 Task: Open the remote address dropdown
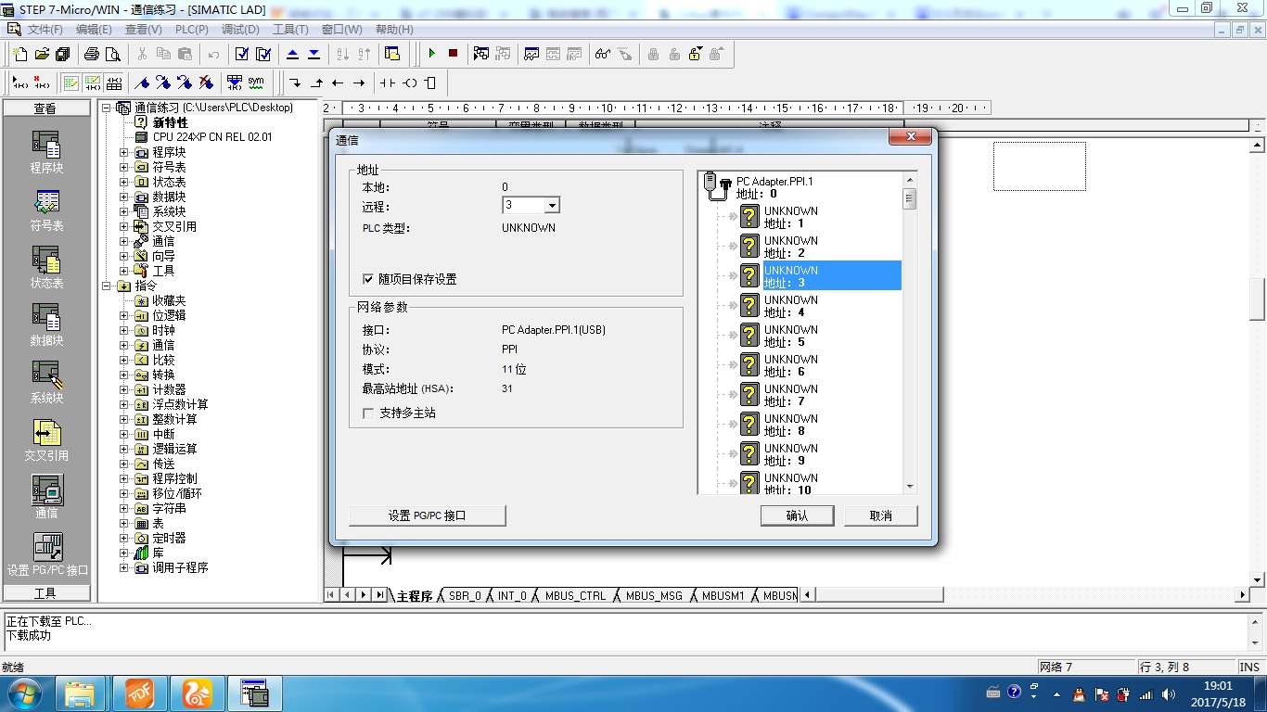pyautogui.click(x=552, y=206)
